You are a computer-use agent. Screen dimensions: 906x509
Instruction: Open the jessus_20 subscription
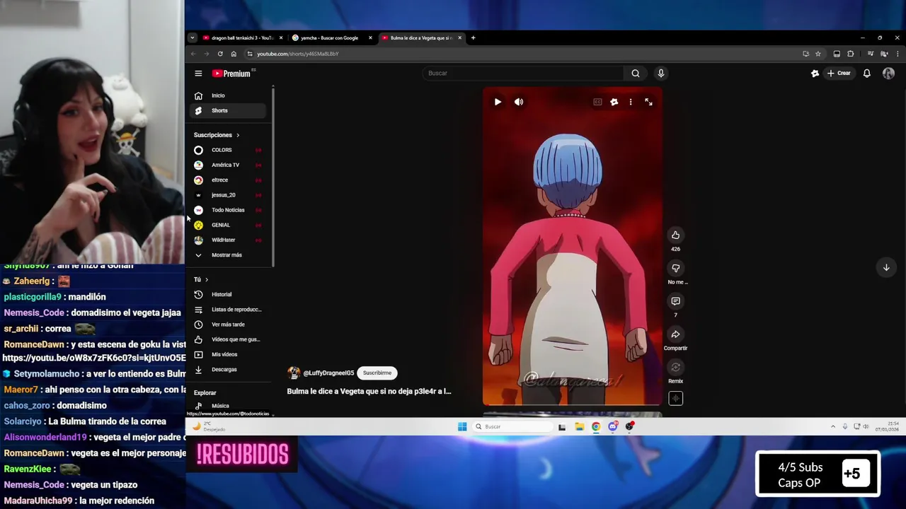tap(228, 195)
